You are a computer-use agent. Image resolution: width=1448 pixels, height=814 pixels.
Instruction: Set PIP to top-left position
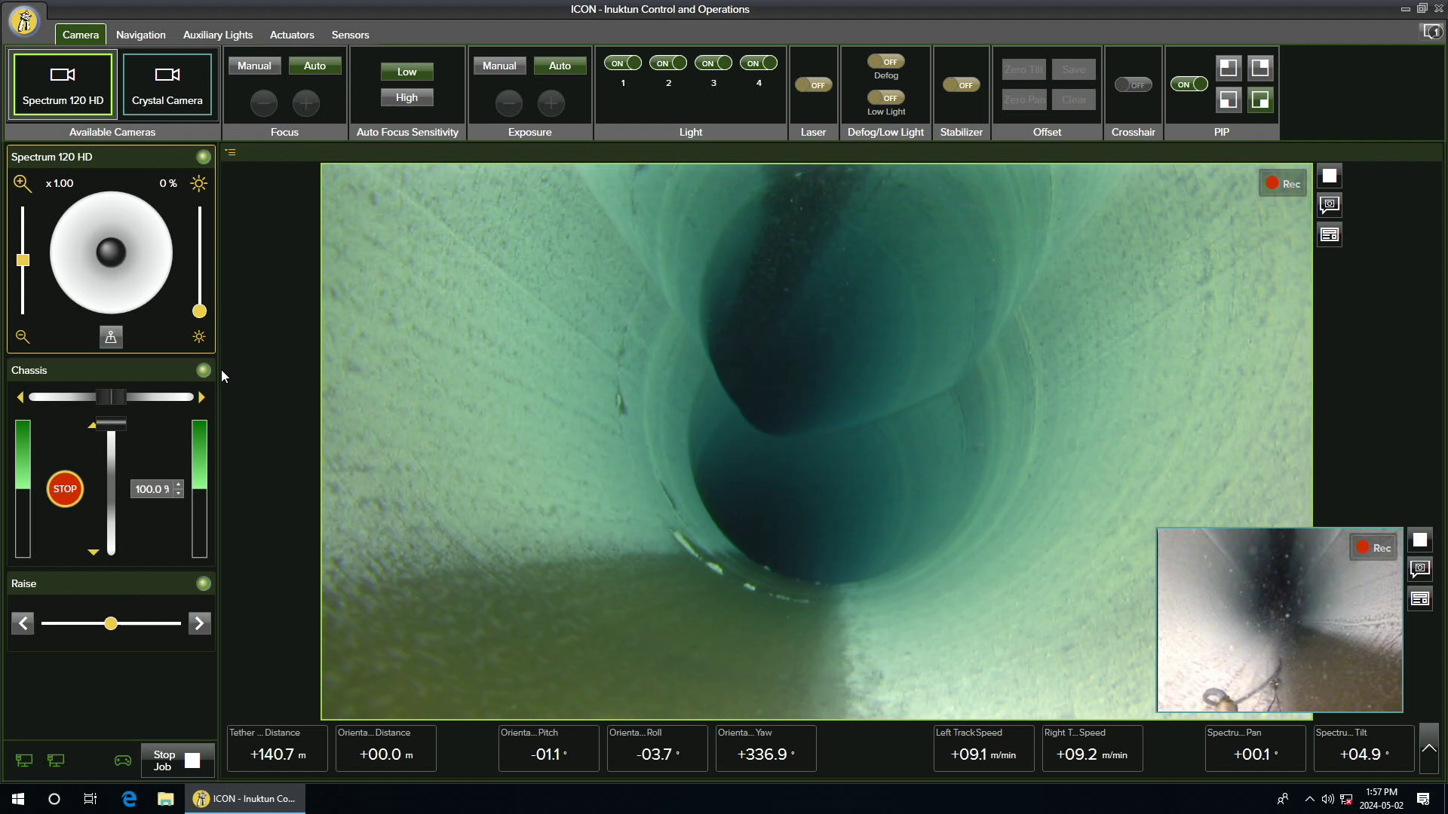pyautogui.click(x=1229, y=68)
